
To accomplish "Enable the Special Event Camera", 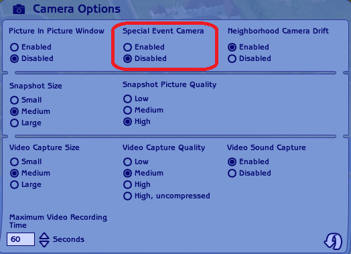I will pyautogui.click(x=127, y=48).
